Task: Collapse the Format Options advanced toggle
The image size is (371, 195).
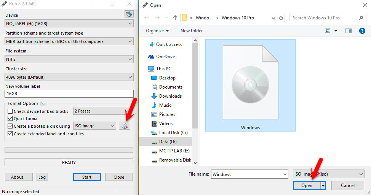Action: [x=43, y=103]
